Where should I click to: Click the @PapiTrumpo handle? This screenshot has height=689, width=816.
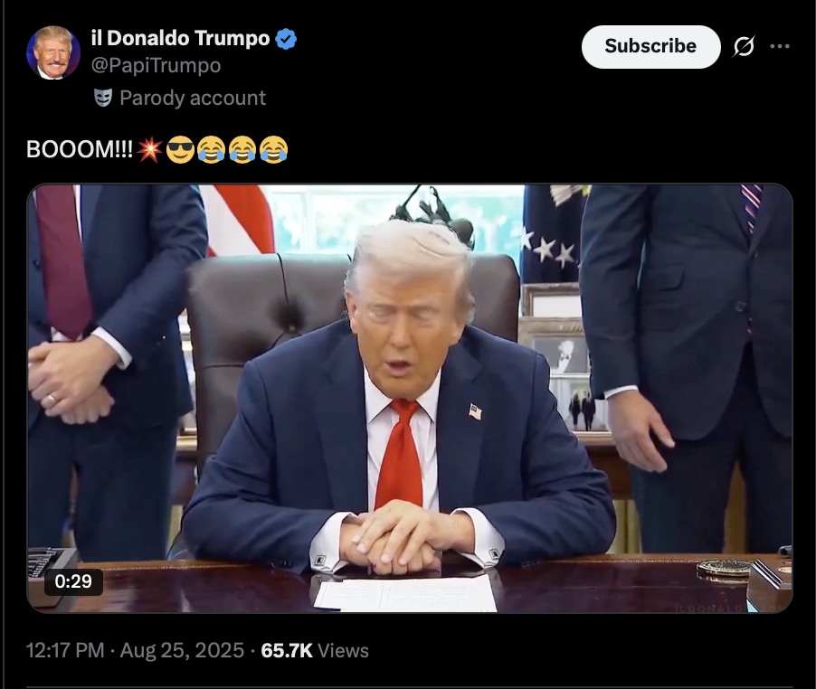156,65
